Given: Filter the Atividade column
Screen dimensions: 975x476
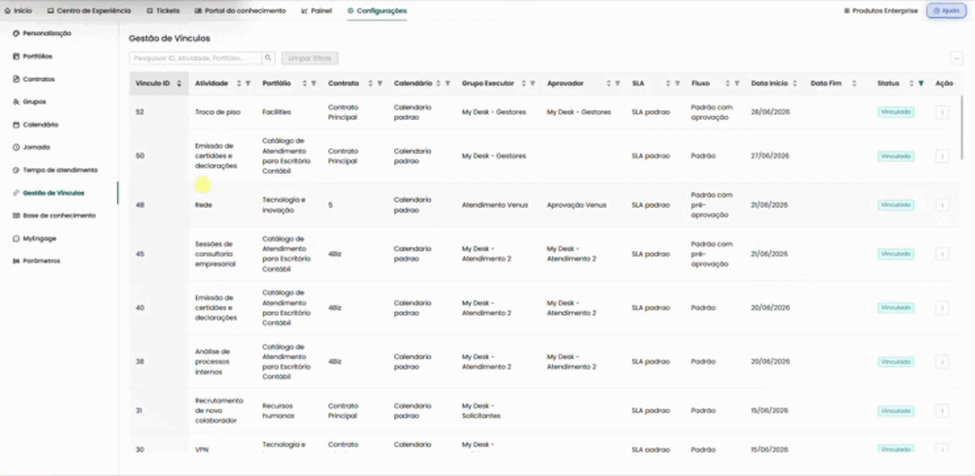Looking at the screenshot, I should [248, 83].
